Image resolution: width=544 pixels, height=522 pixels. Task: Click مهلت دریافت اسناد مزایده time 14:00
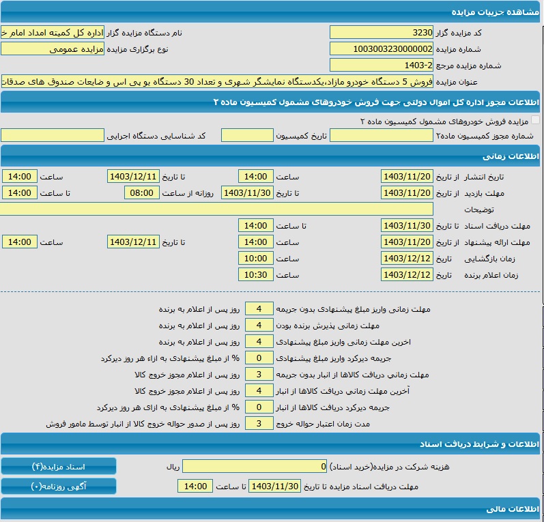[x=195, y=486]
